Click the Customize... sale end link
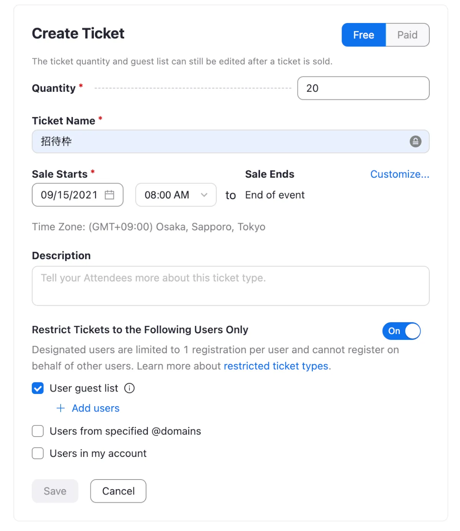Viewport: 460px width, 531px height. point(399,174)
